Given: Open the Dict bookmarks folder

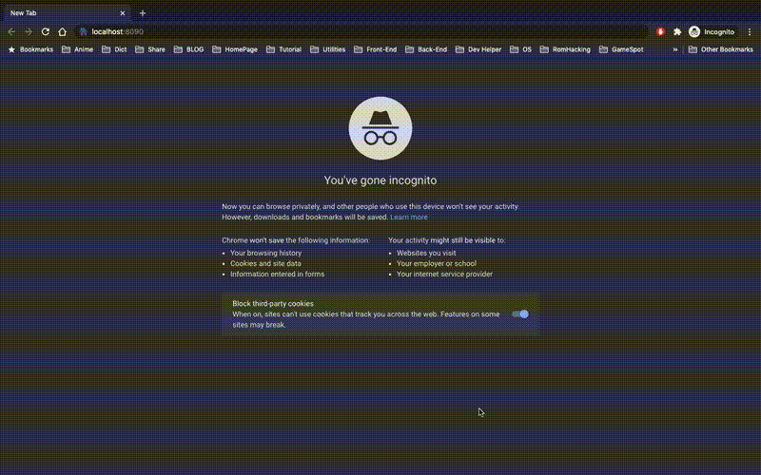Looking at the screenshot, I should 114,49.
